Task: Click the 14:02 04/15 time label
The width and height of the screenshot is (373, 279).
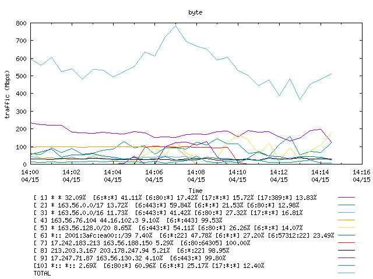Action: click(71, 176)
